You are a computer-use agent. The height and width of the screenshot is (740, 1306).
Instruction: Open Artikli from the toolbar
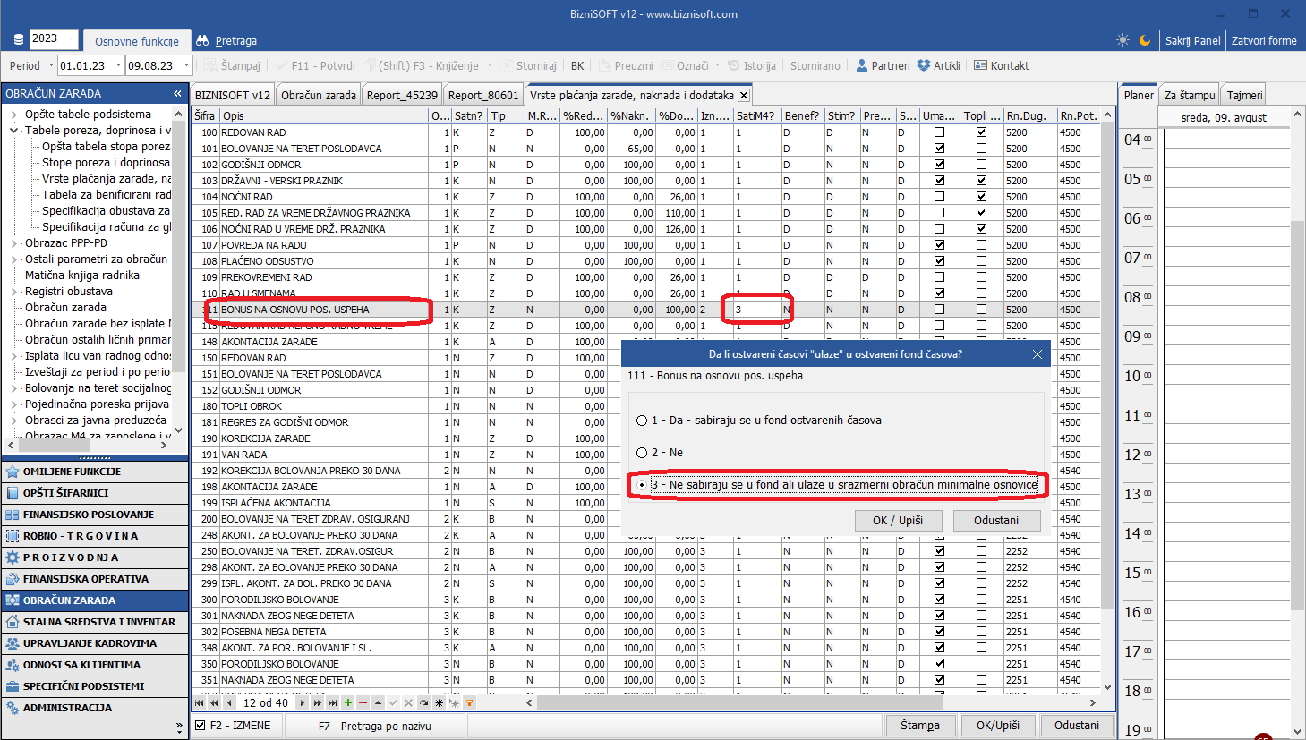(x=939, y=65)
